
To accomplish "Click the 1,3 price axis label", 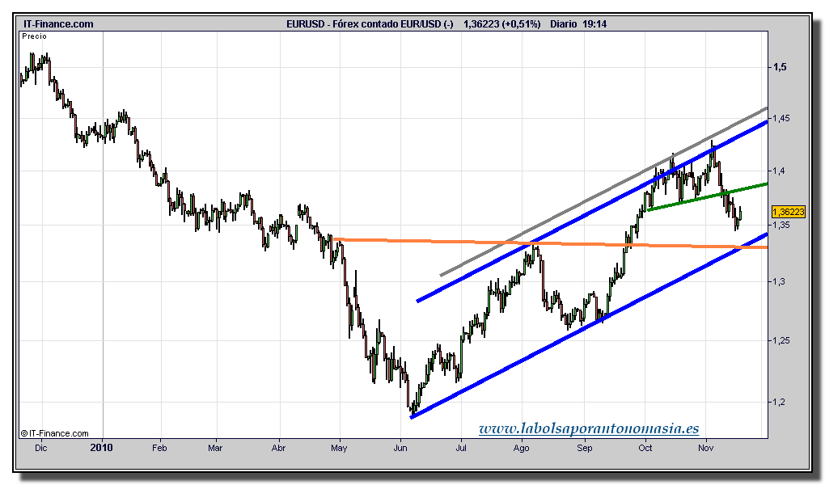I will click(x=779, y=281).
